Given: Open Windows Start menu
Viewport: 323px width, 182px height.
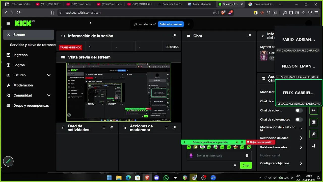Looking at the screenshot, I should (x=109, y=178).
